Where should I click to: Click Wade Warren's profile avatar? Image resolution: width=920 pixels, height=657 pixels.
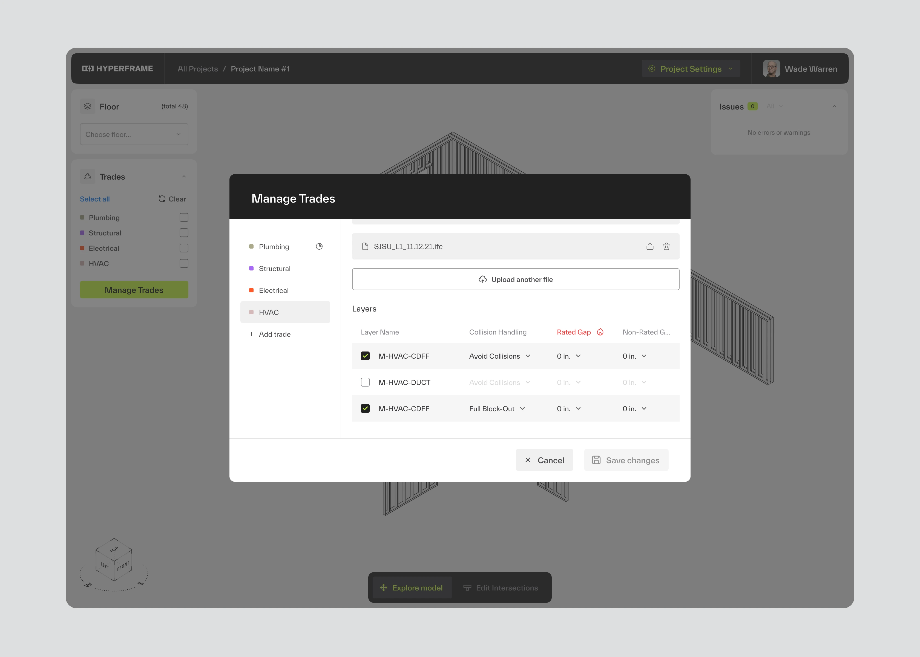point(771,69)
